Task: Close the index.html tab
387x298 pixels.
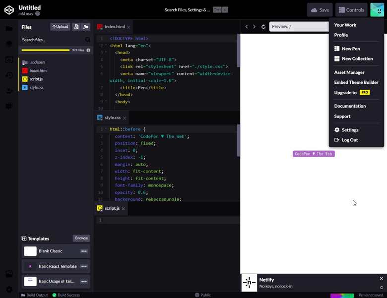Action: pos(129,27)
